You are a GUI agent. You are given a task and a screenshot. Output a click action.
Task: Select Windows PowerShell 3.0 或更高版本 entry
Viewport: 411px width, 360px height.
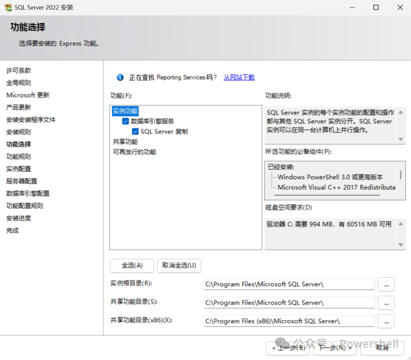[330, 177]
